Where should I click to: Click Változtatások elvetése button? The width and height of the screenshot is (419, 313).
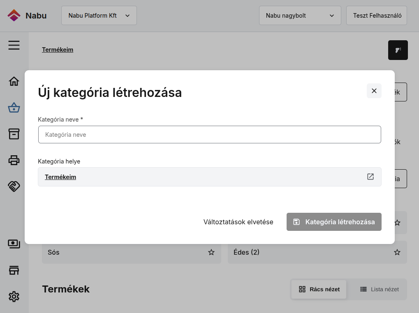(238, 222)
